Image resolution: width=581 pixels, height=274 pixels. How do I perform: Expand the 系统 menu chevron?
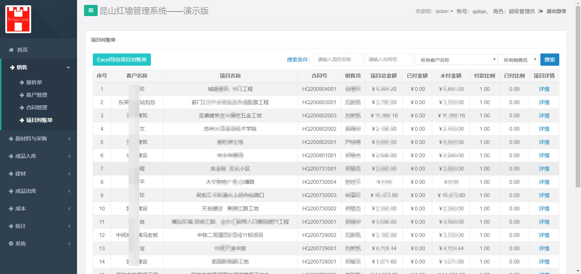pyautogui.click(x=69, y=244)
